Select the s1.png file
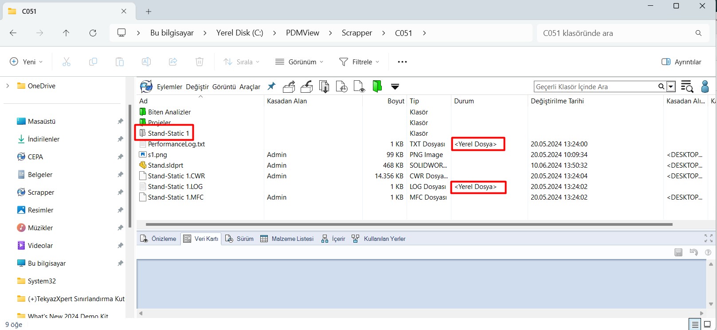717x330 pixels. coord(157,154)
